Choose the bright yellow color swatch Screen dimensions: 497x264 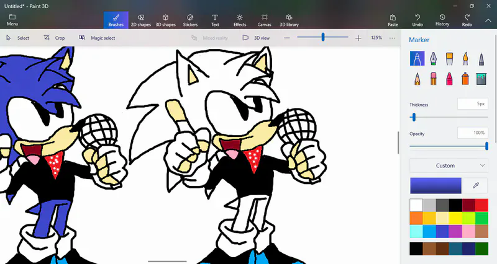coord(455,218)
